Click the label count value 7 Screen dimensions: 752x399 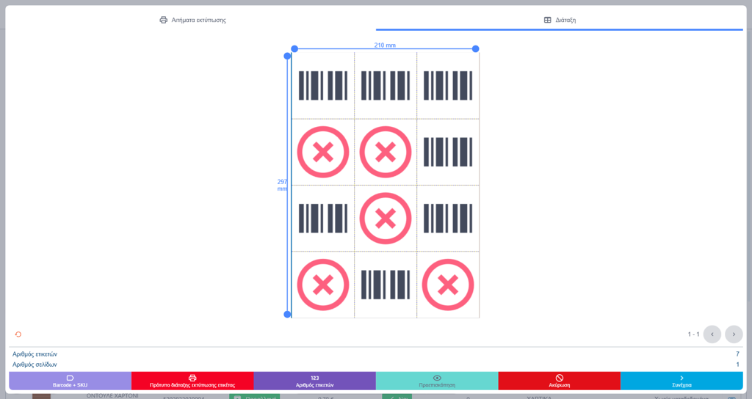[x=737, y=354]
